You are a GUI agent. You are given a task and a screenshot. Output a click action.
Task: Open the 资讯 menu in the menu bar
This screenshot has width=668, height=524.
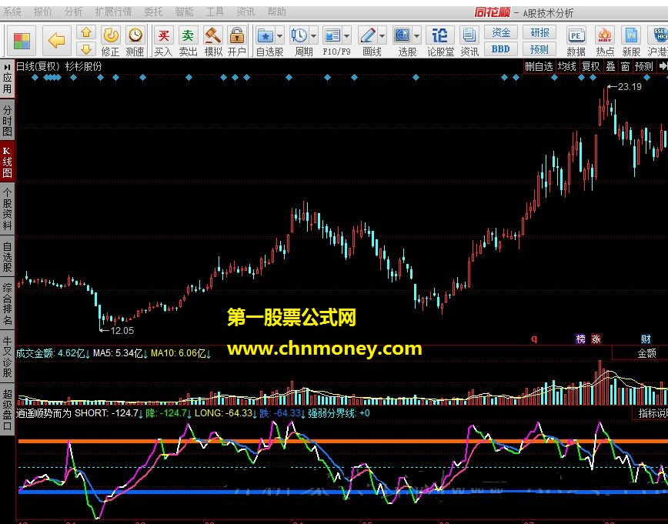245,12
